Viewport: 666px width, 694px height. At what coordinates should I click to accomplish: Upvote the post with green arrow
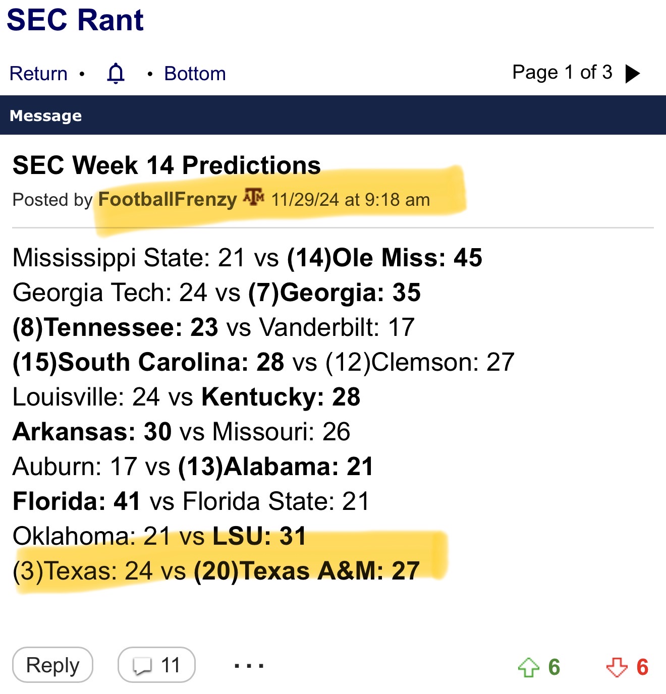(528, 667)
